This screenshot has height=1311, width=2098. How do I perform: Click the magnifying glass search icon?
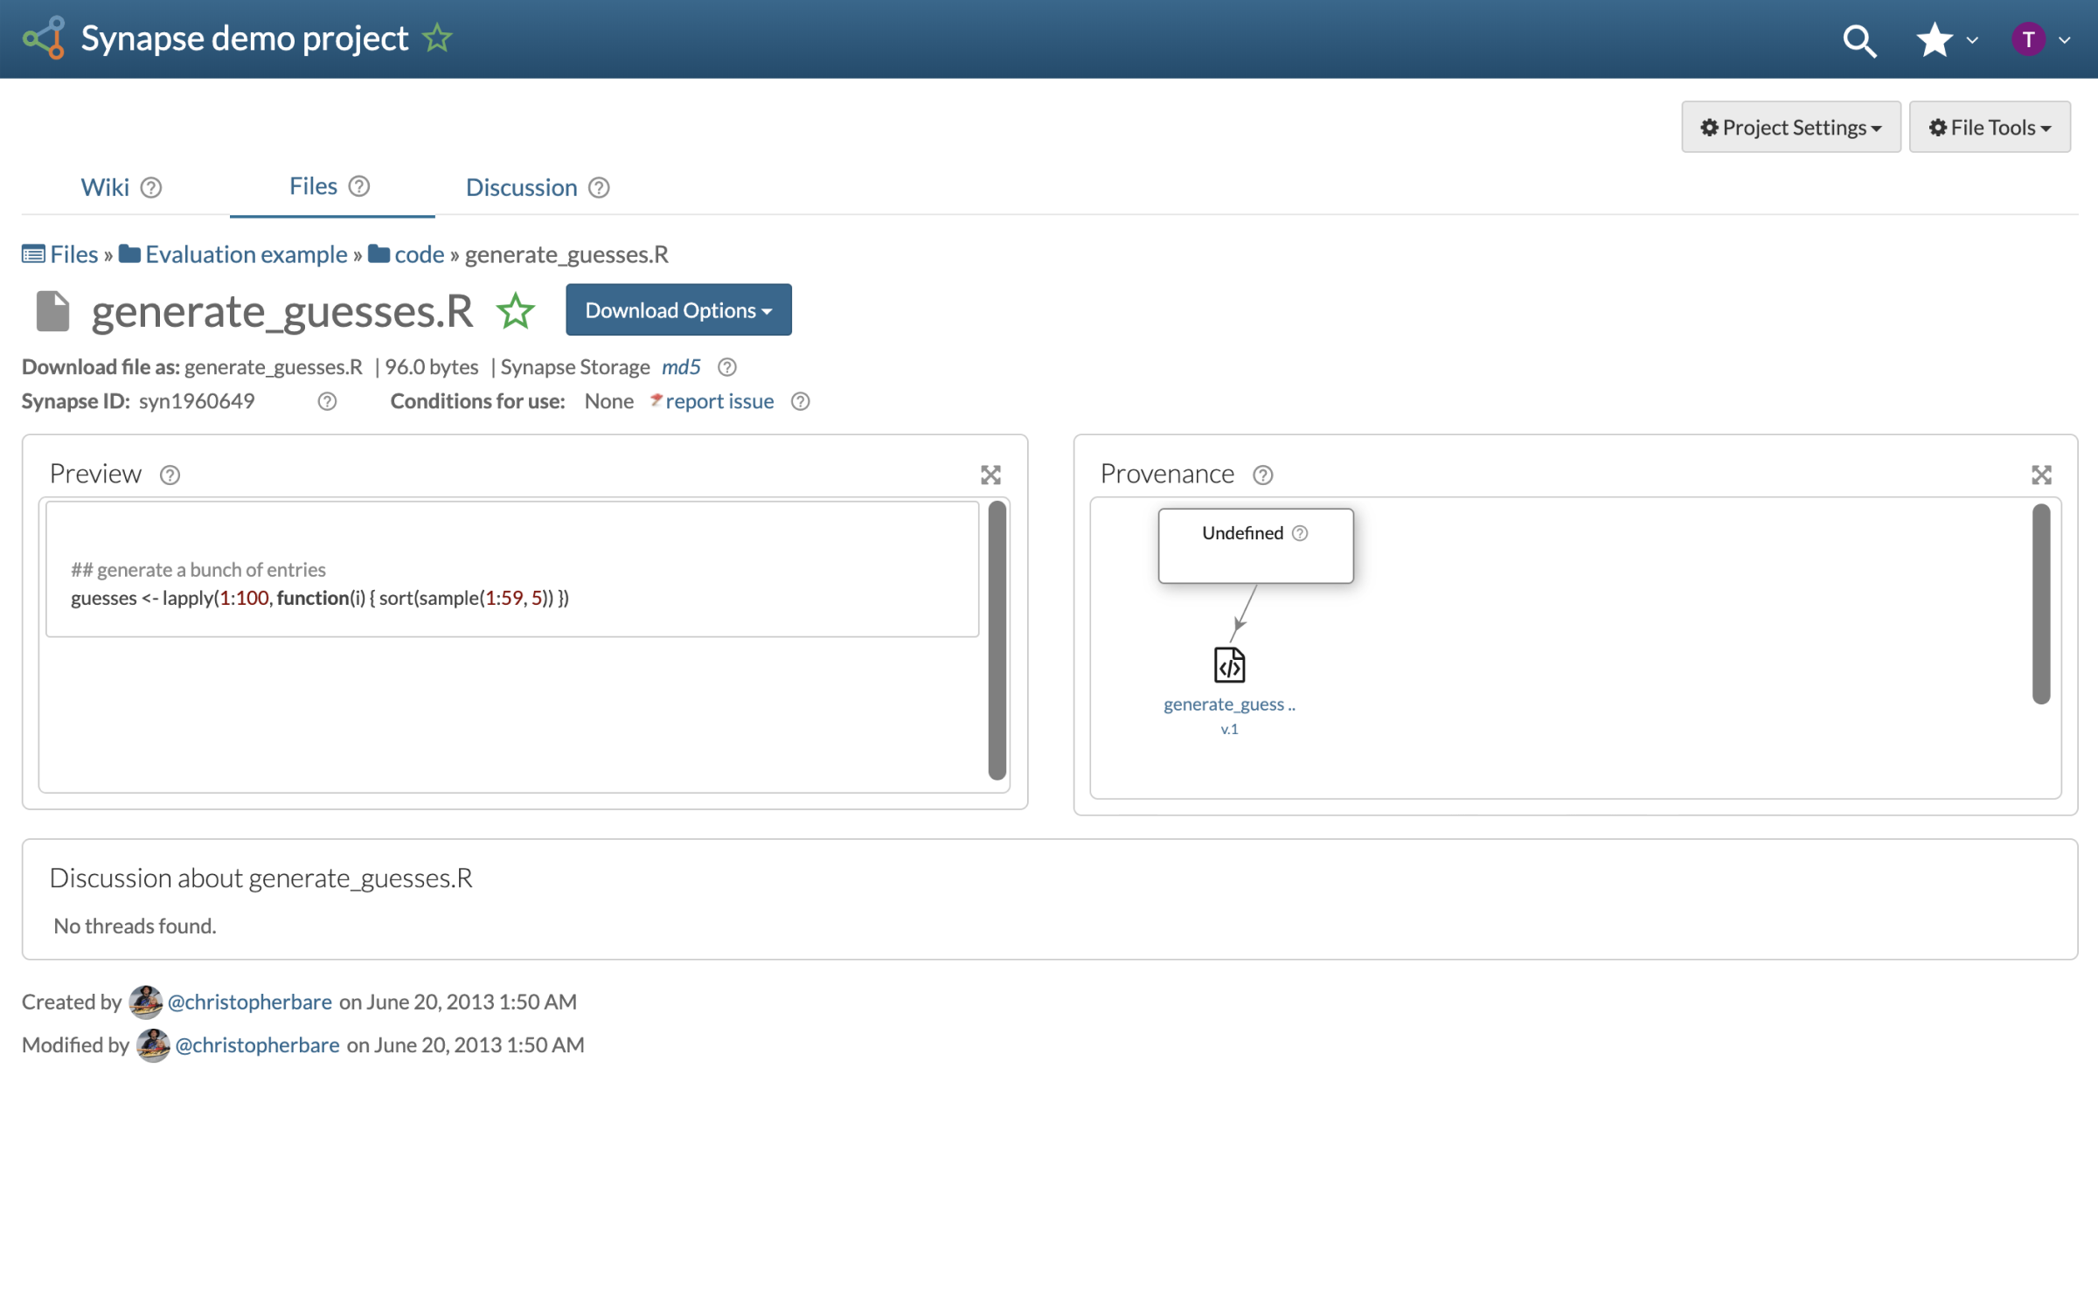tap(1858, 40)
